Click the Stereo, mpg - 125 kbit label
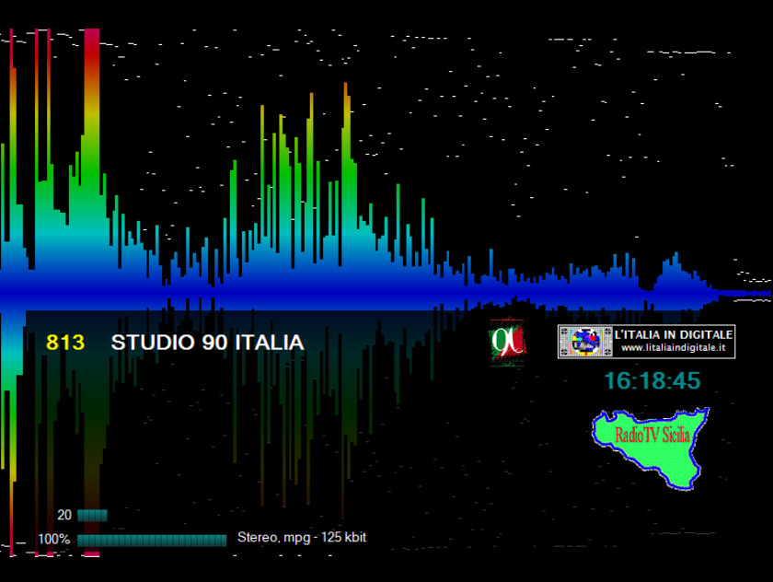This screenshot has width=773, height=582. [302, 537]
